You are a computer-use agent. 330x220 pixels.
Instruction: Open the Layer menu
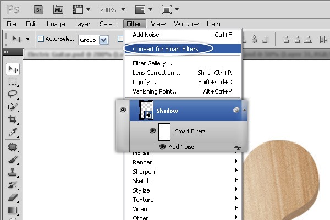point(82,24)
